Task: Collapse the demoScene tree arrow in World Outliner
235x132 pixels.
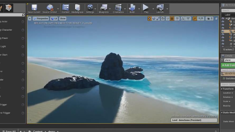Action: [x=226, y=19]
